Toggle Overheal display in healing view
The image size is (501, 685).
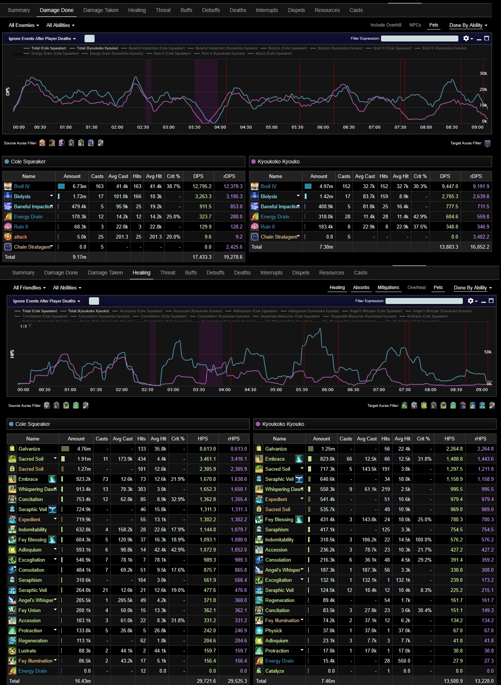pos(417,288)
